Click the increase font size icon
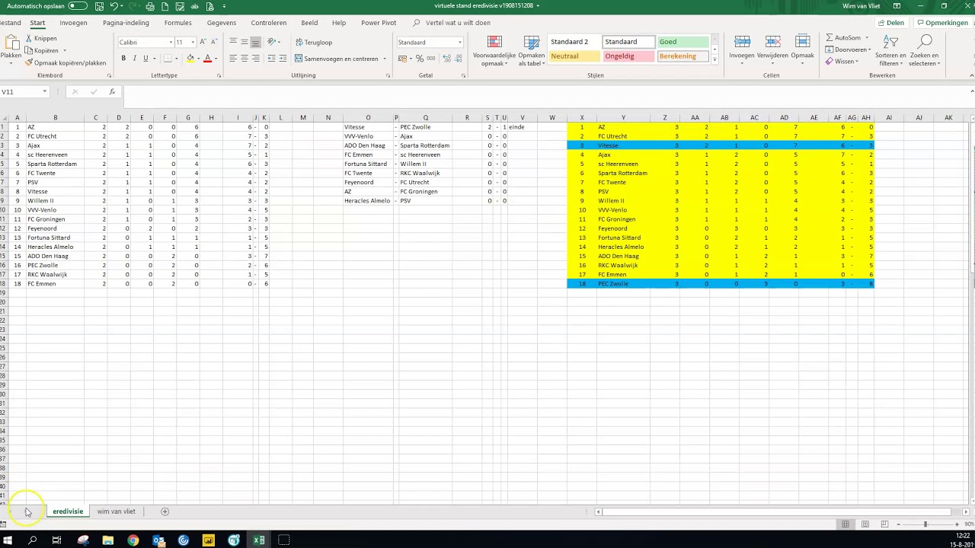This screenshot has height=548, width=975. pyautogui.click(x=203, y=42)
